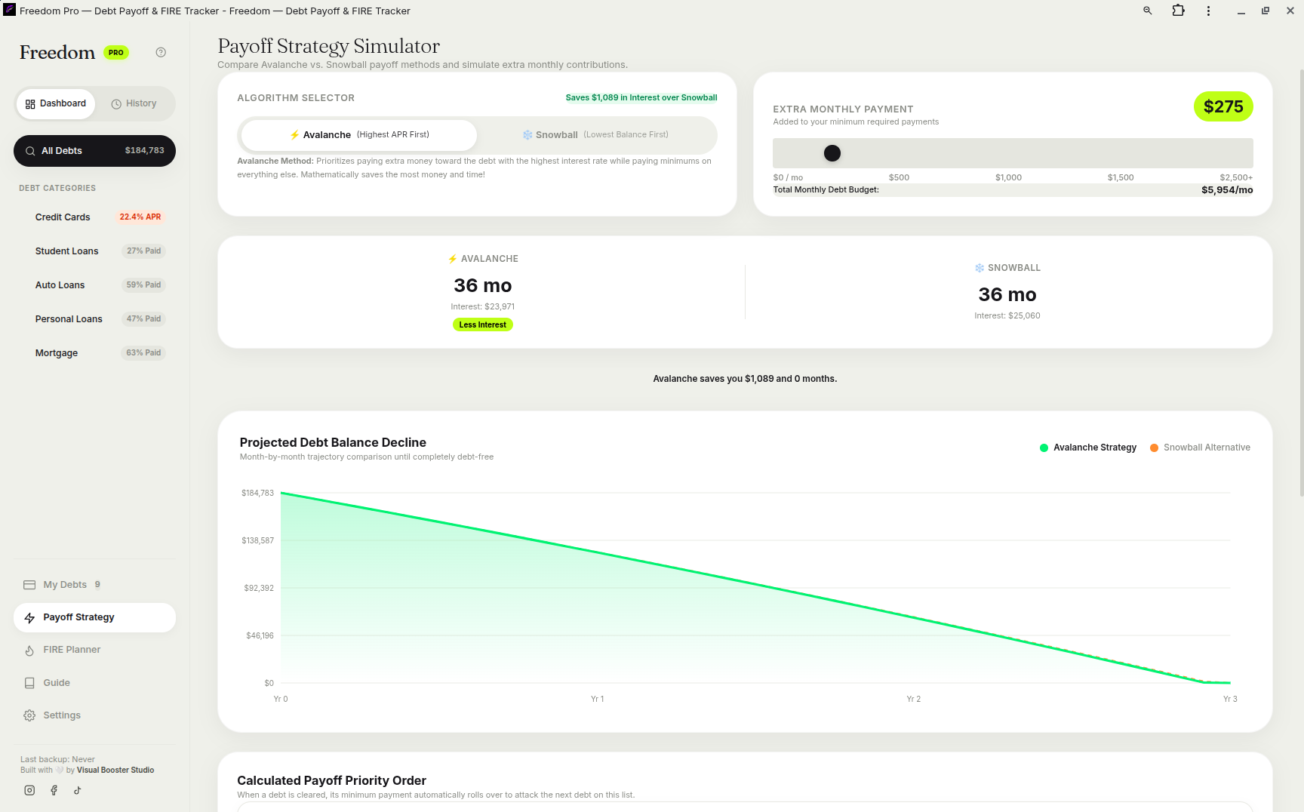The width and height of the screenshot is (1304, 812).
Task: Click the "Yr 2" chart axis label
Action: point(914,699)
